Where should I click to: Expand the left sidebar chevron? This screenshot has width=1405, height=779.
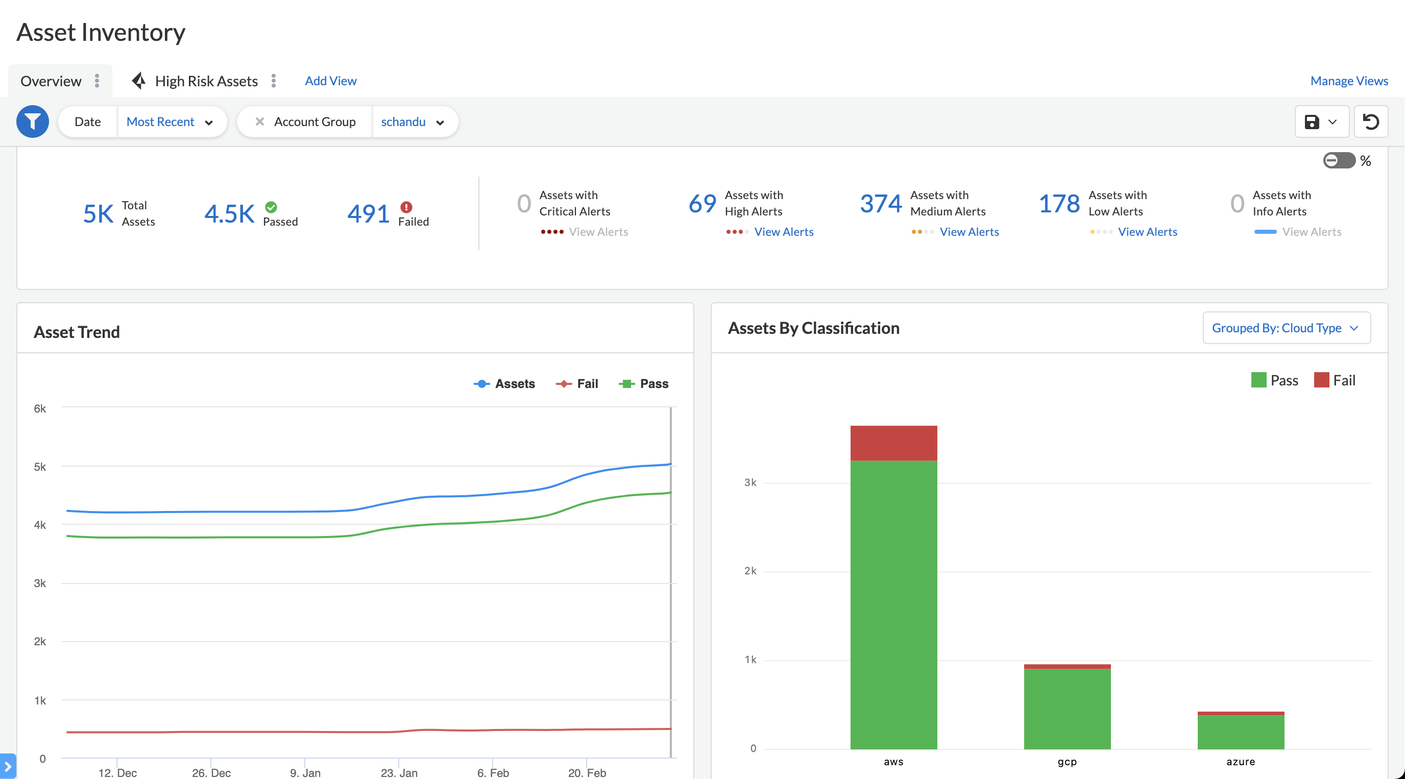click(7, 766)
